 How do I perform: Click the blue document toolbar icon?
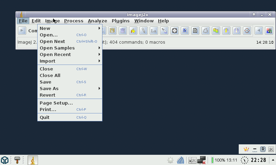185,31
